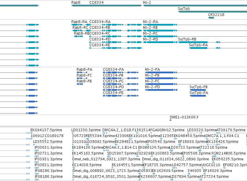
Task: Click the CR32218 gene arrow bar
Action: point(211,18)
